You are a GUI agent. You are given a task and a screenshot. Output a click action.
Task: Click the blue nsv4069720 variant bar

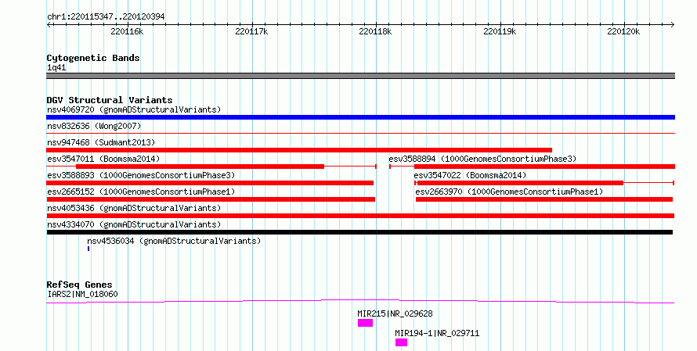360,117
